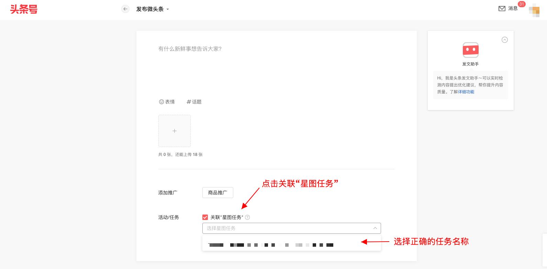The image size is (547, 269).
Task: Uncheck 关联"星图任务" checkbox
Action: 205,217
